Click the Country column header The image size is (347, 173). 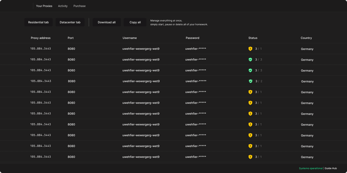click(306, 38)
